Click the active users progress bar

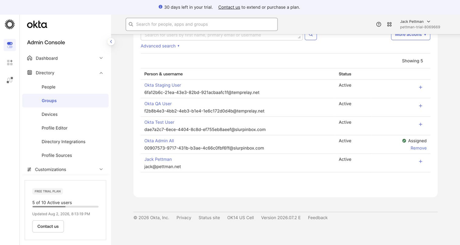point(66,206)
